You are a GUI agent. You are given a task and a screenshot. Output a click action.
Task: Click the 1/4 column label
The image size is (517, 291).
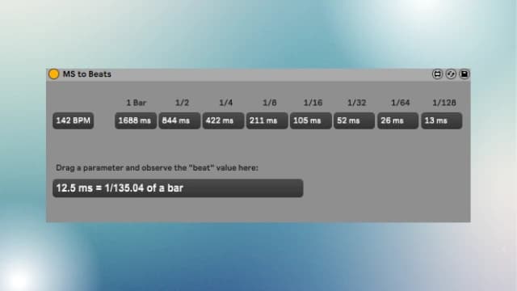pyautogui.click(x=226, y=103)
